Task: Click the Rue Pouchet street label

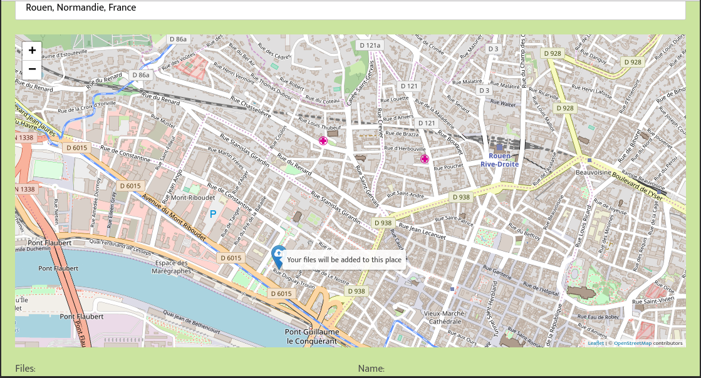Action: coord(449,167)
